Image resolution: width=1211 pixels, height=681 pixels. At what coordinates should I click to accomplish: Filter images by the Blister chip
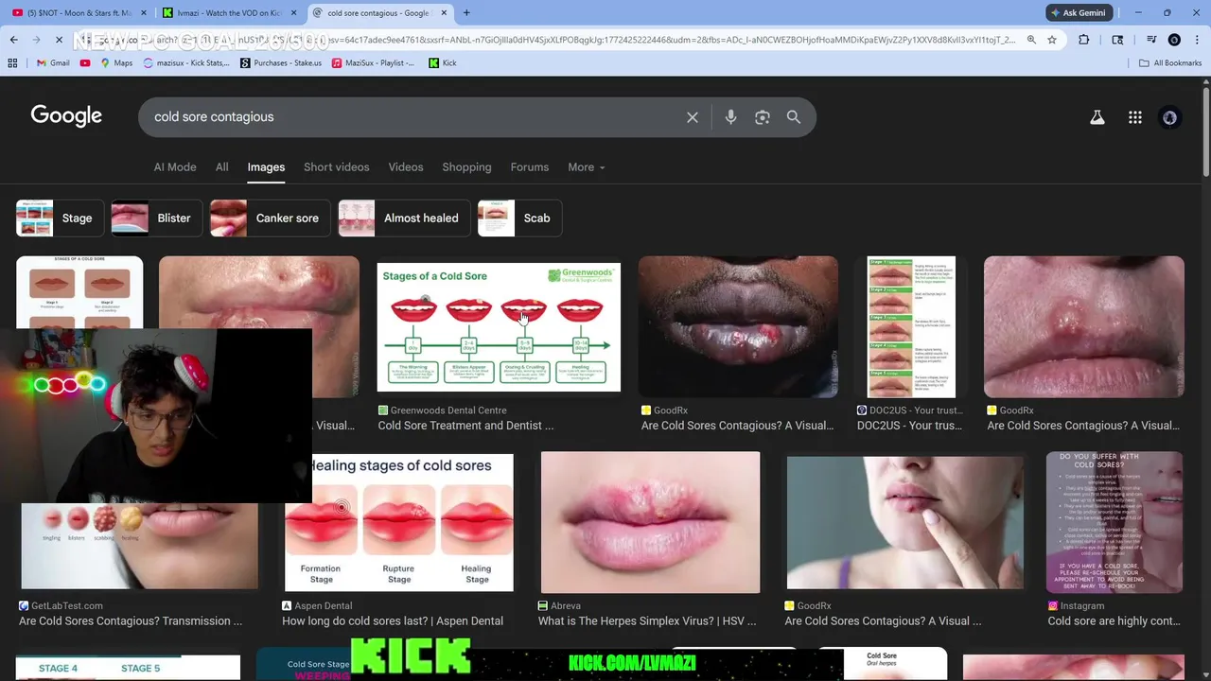(157, 218)
